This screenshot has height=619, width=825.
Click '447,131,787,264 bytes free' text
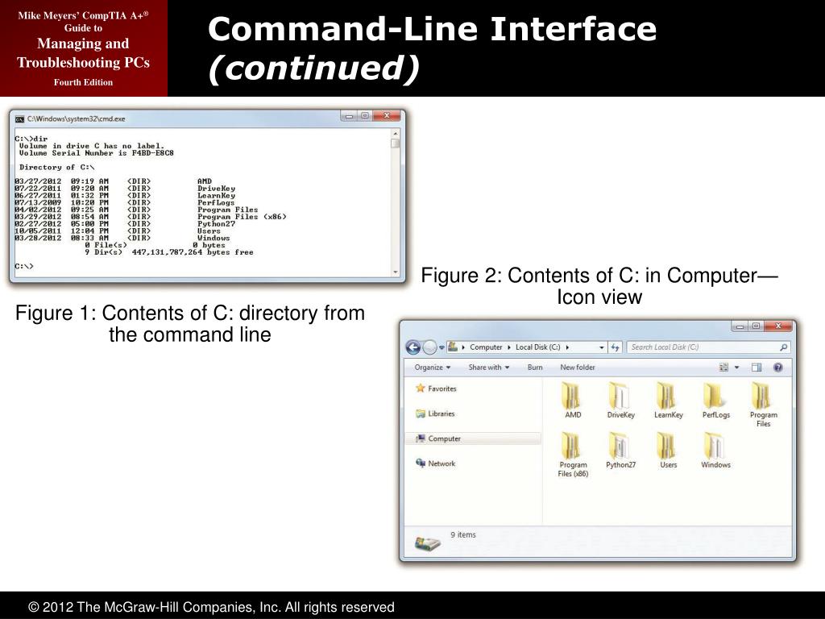tap(192, 252)
